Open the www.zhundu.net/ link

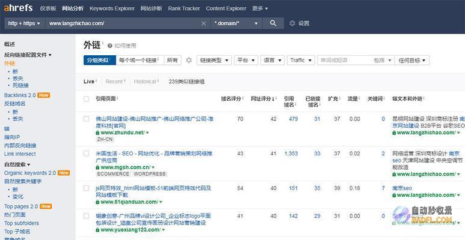click(123, 133)
